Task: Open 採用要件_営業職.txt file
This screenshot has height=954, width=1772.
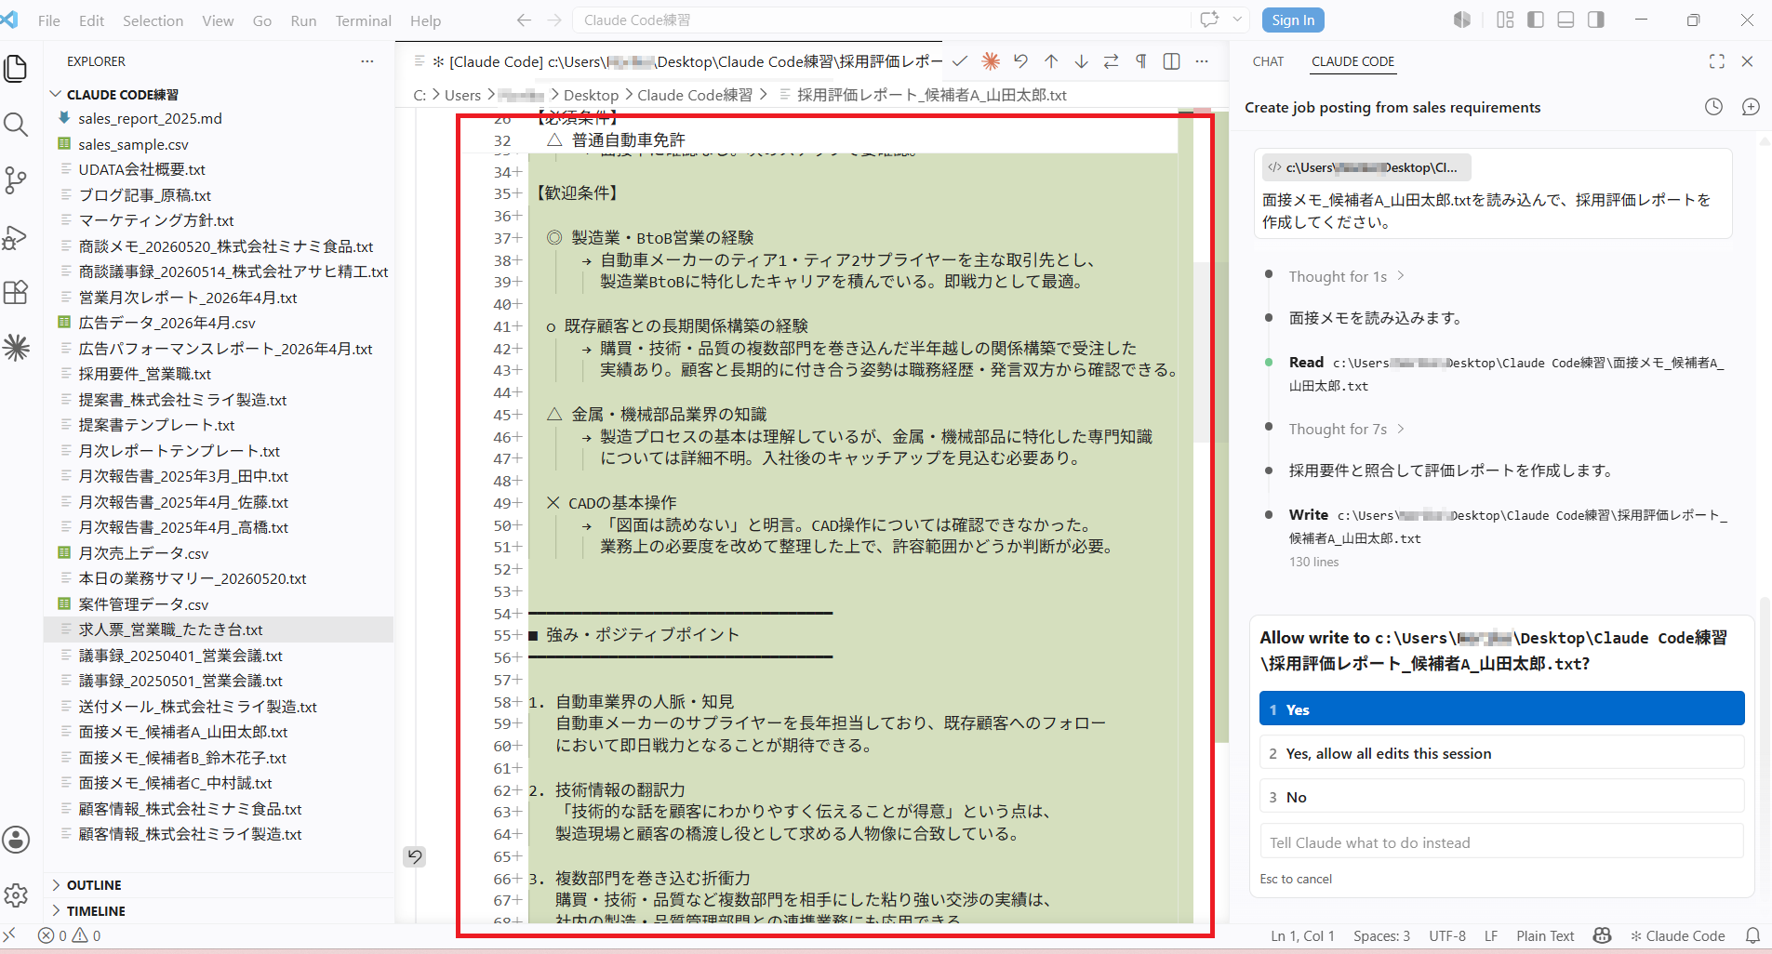Action: pos(145,374)
